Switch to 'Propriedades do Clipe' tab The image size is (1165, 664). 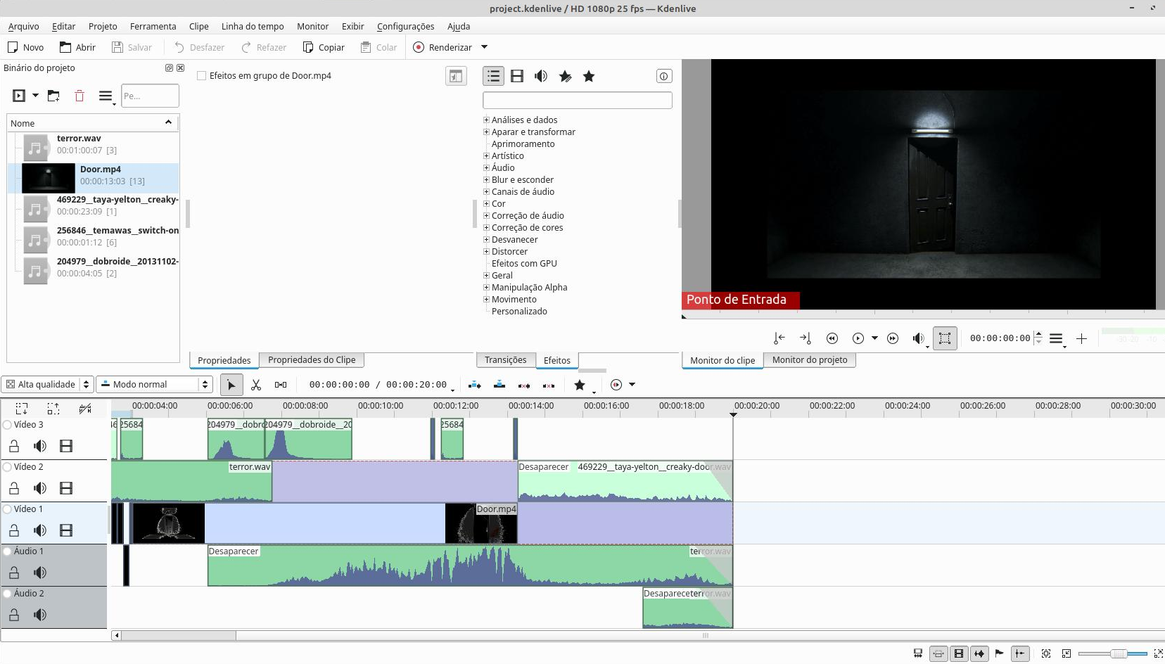(312, 359)
